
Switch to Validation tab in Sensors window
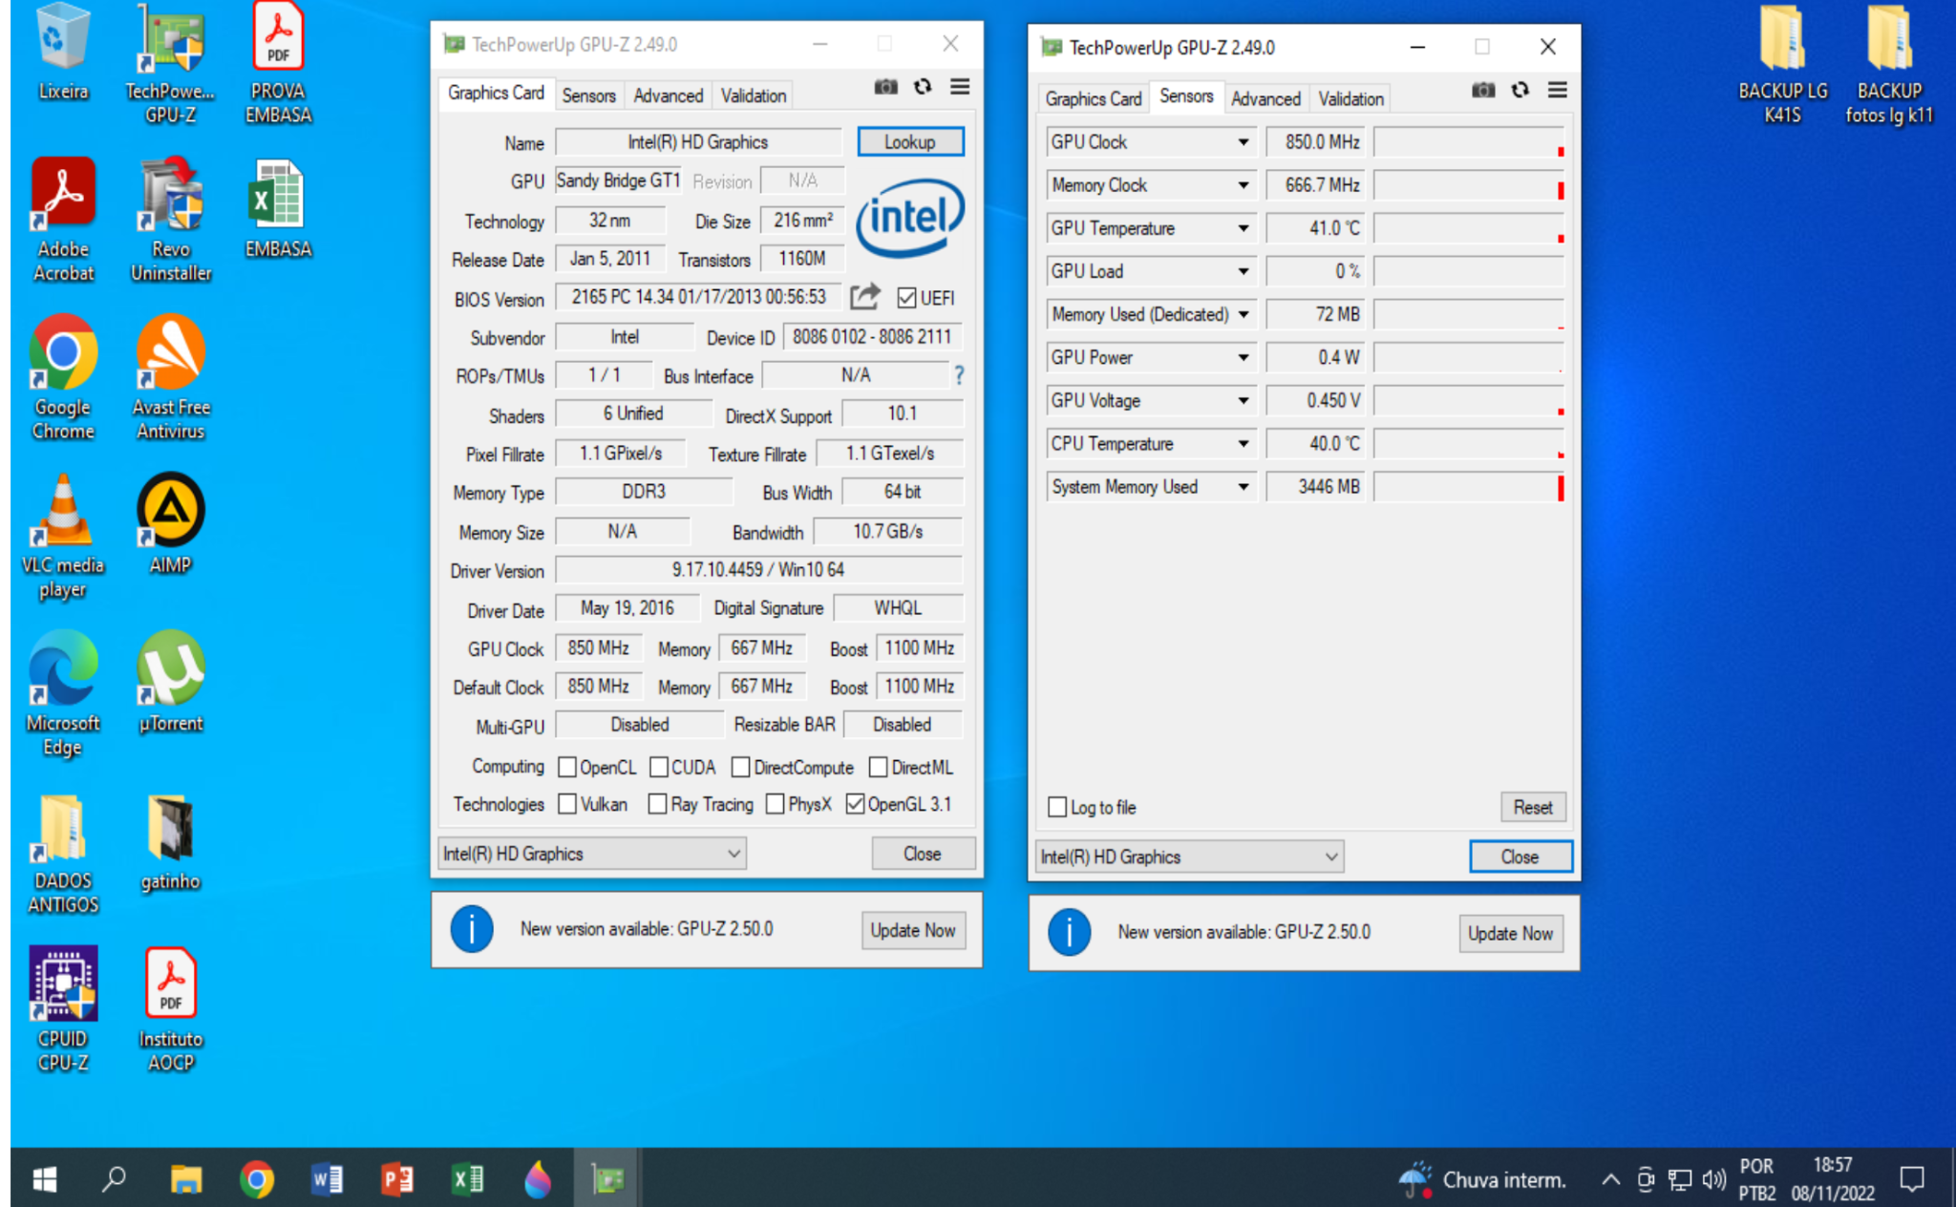[x=1350, y=98]
